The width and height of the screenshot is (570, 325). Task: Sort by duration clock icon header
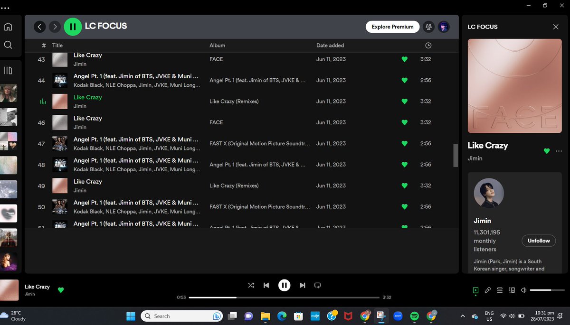point(428,46)
